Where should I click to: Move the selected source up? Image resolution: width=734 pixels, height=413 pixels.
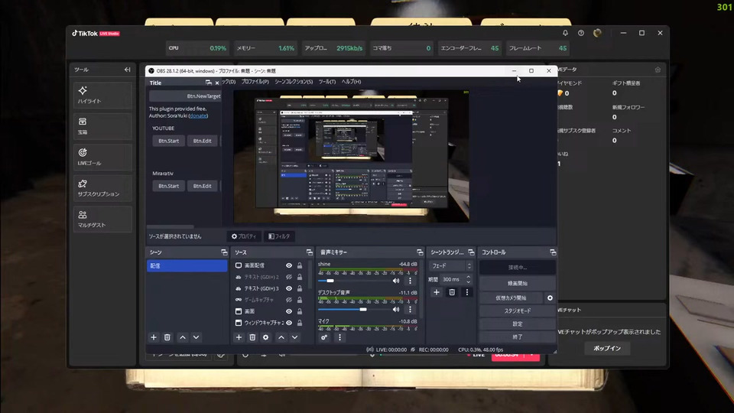pos(281,337)
